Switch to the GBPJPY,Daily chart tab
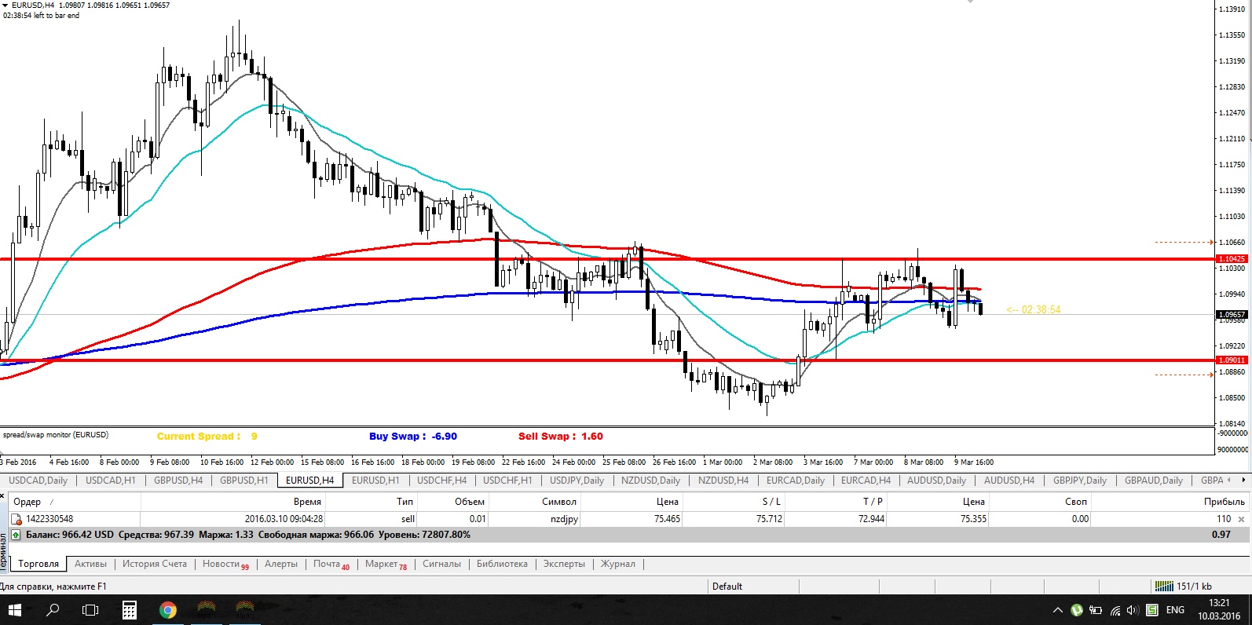Screen dimensions: 1252x625 point(1080,481)
